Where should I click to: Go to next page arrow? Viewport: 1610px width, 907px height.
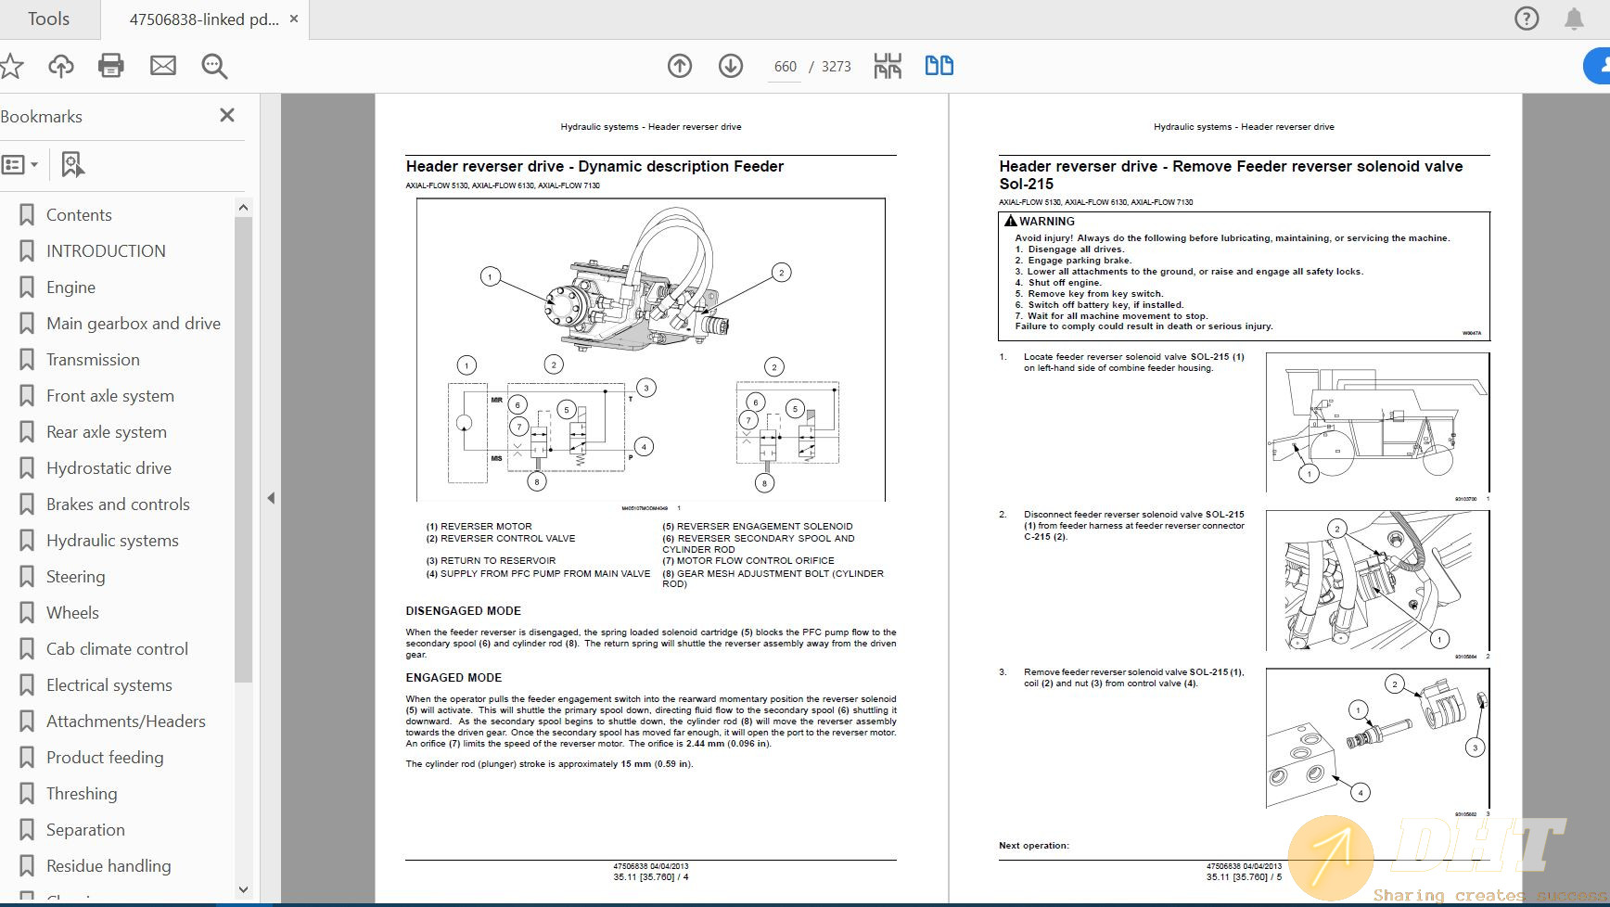[731, 66]
